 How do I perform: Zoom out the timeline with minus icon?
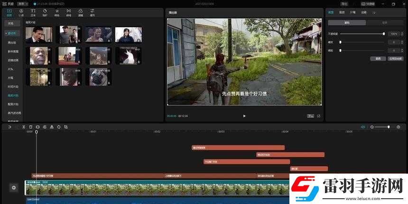[372, 127]
